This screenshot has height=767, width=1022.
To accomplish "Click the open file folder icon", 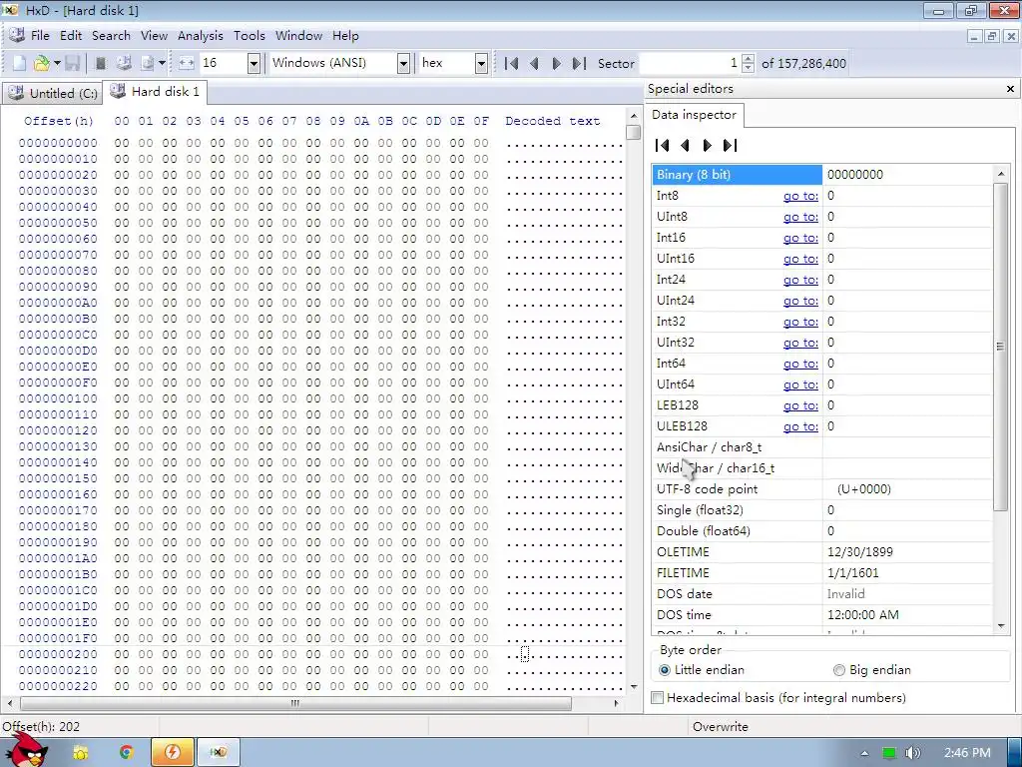I will pos(41,63).
